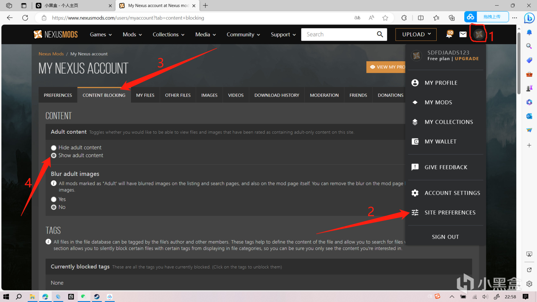Click the Nexus Mods logo
The width and height of the screenshot is (537, 302).
click(55, 34)
